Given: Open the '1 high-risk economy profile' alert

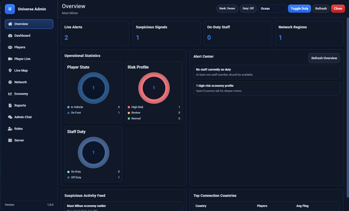Looking at the screenshot, I should (x=267, y=88).
